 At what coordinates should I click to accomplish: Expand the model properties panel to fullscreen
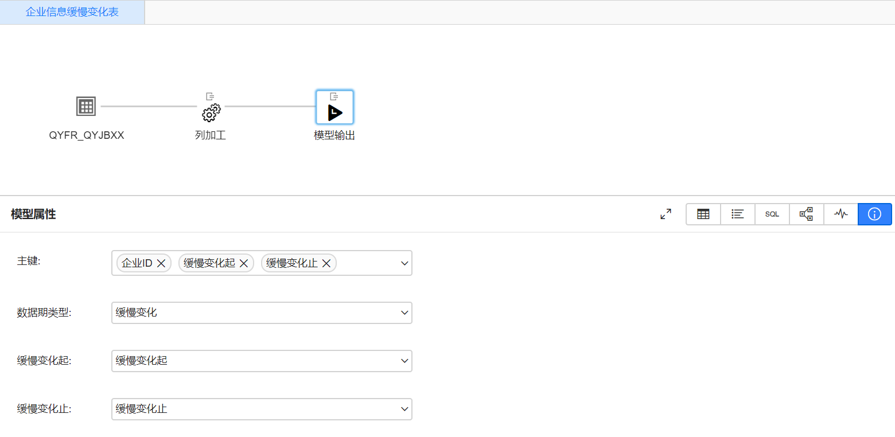point(666,214)
